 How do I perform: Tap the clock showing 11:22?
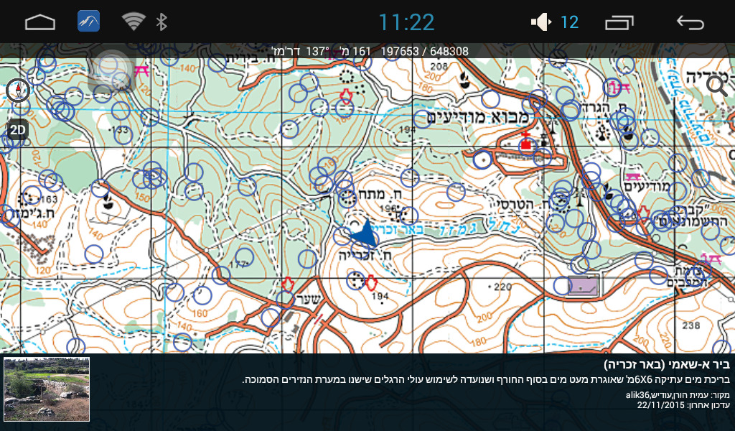coord(406,22)
